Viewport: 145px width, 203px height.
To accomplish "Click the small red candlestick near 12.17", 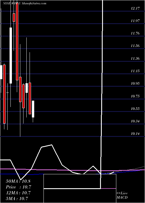I will (14, 17).
